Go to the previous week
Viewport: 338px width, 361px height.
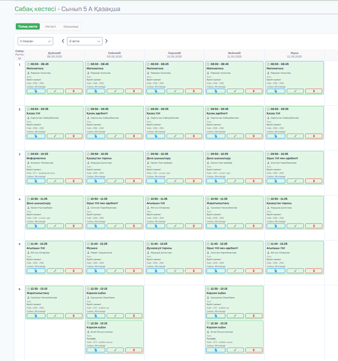click(x=63, y=41)
